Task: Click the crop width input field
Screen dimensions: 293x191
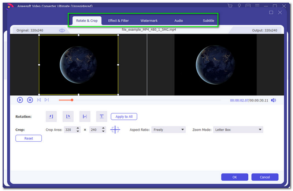Action: click(69, 130)
